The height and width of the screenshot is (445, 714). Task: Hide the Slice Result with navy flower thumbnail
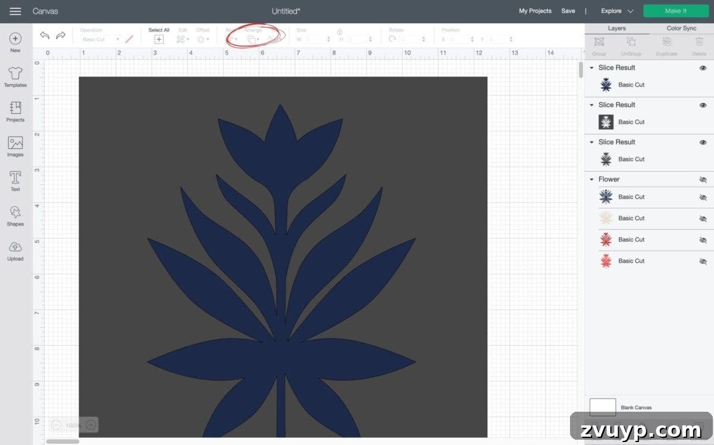pyautogui.click(x=703, y=68)
